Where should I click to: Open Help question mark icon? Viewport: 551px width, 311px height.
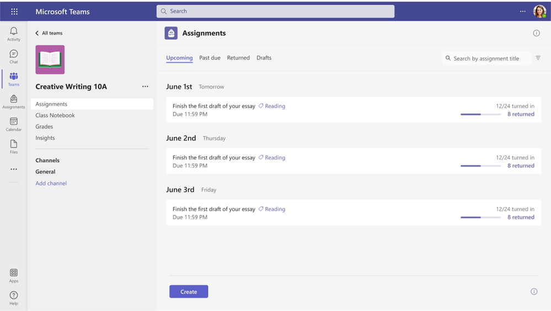[14, 298]
